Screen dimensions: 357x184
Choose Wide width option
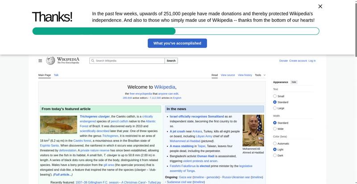[x=275, y=129]
